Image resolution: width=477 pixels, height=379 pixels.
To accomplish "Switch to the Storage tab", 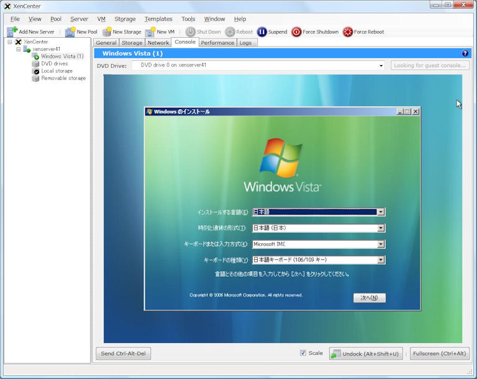I will tap(132, 43).
